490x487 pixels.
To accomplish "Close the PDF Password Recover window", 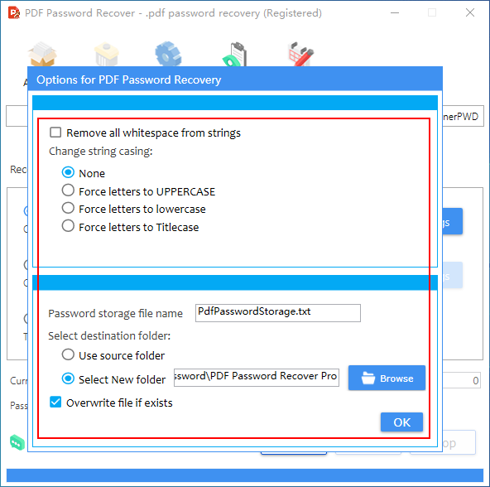I will [469, 12].
